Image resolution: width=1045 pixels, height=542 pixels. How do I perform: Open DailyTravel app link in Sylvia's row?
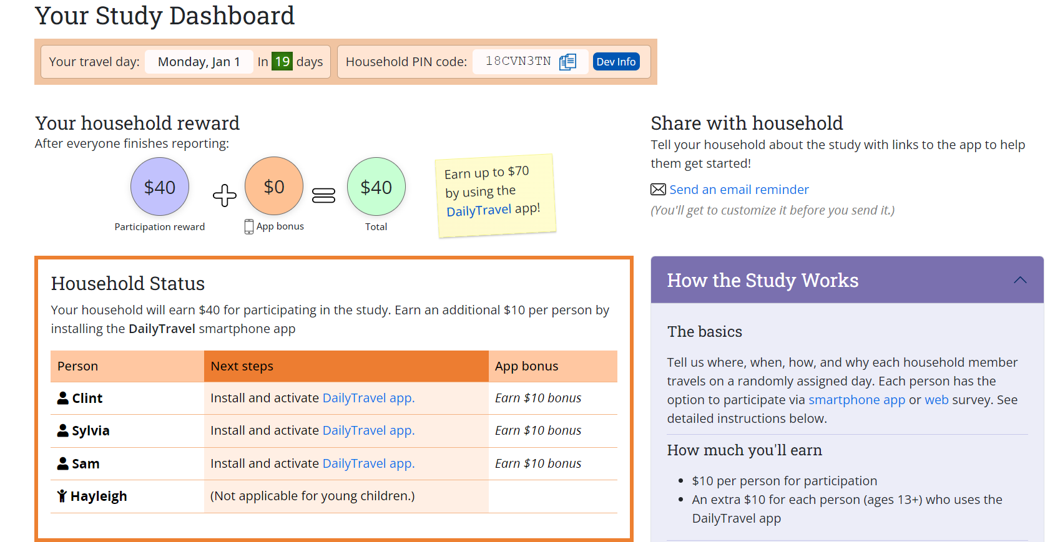click(368, 430)
